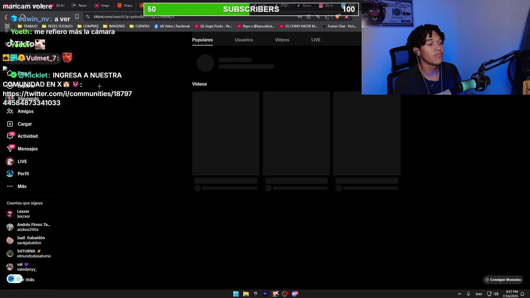Open taskbar volume control
Screen dimensions: 530x298
[496, 294]
